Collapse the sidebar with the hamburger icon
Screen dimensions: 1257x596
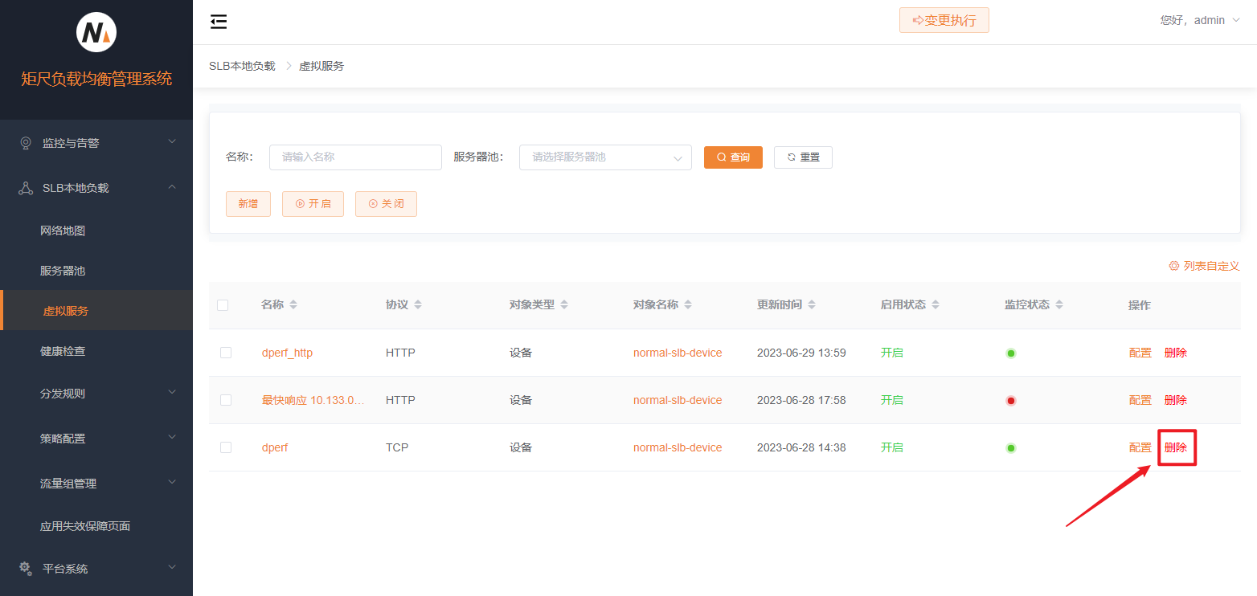coord(219,22)
